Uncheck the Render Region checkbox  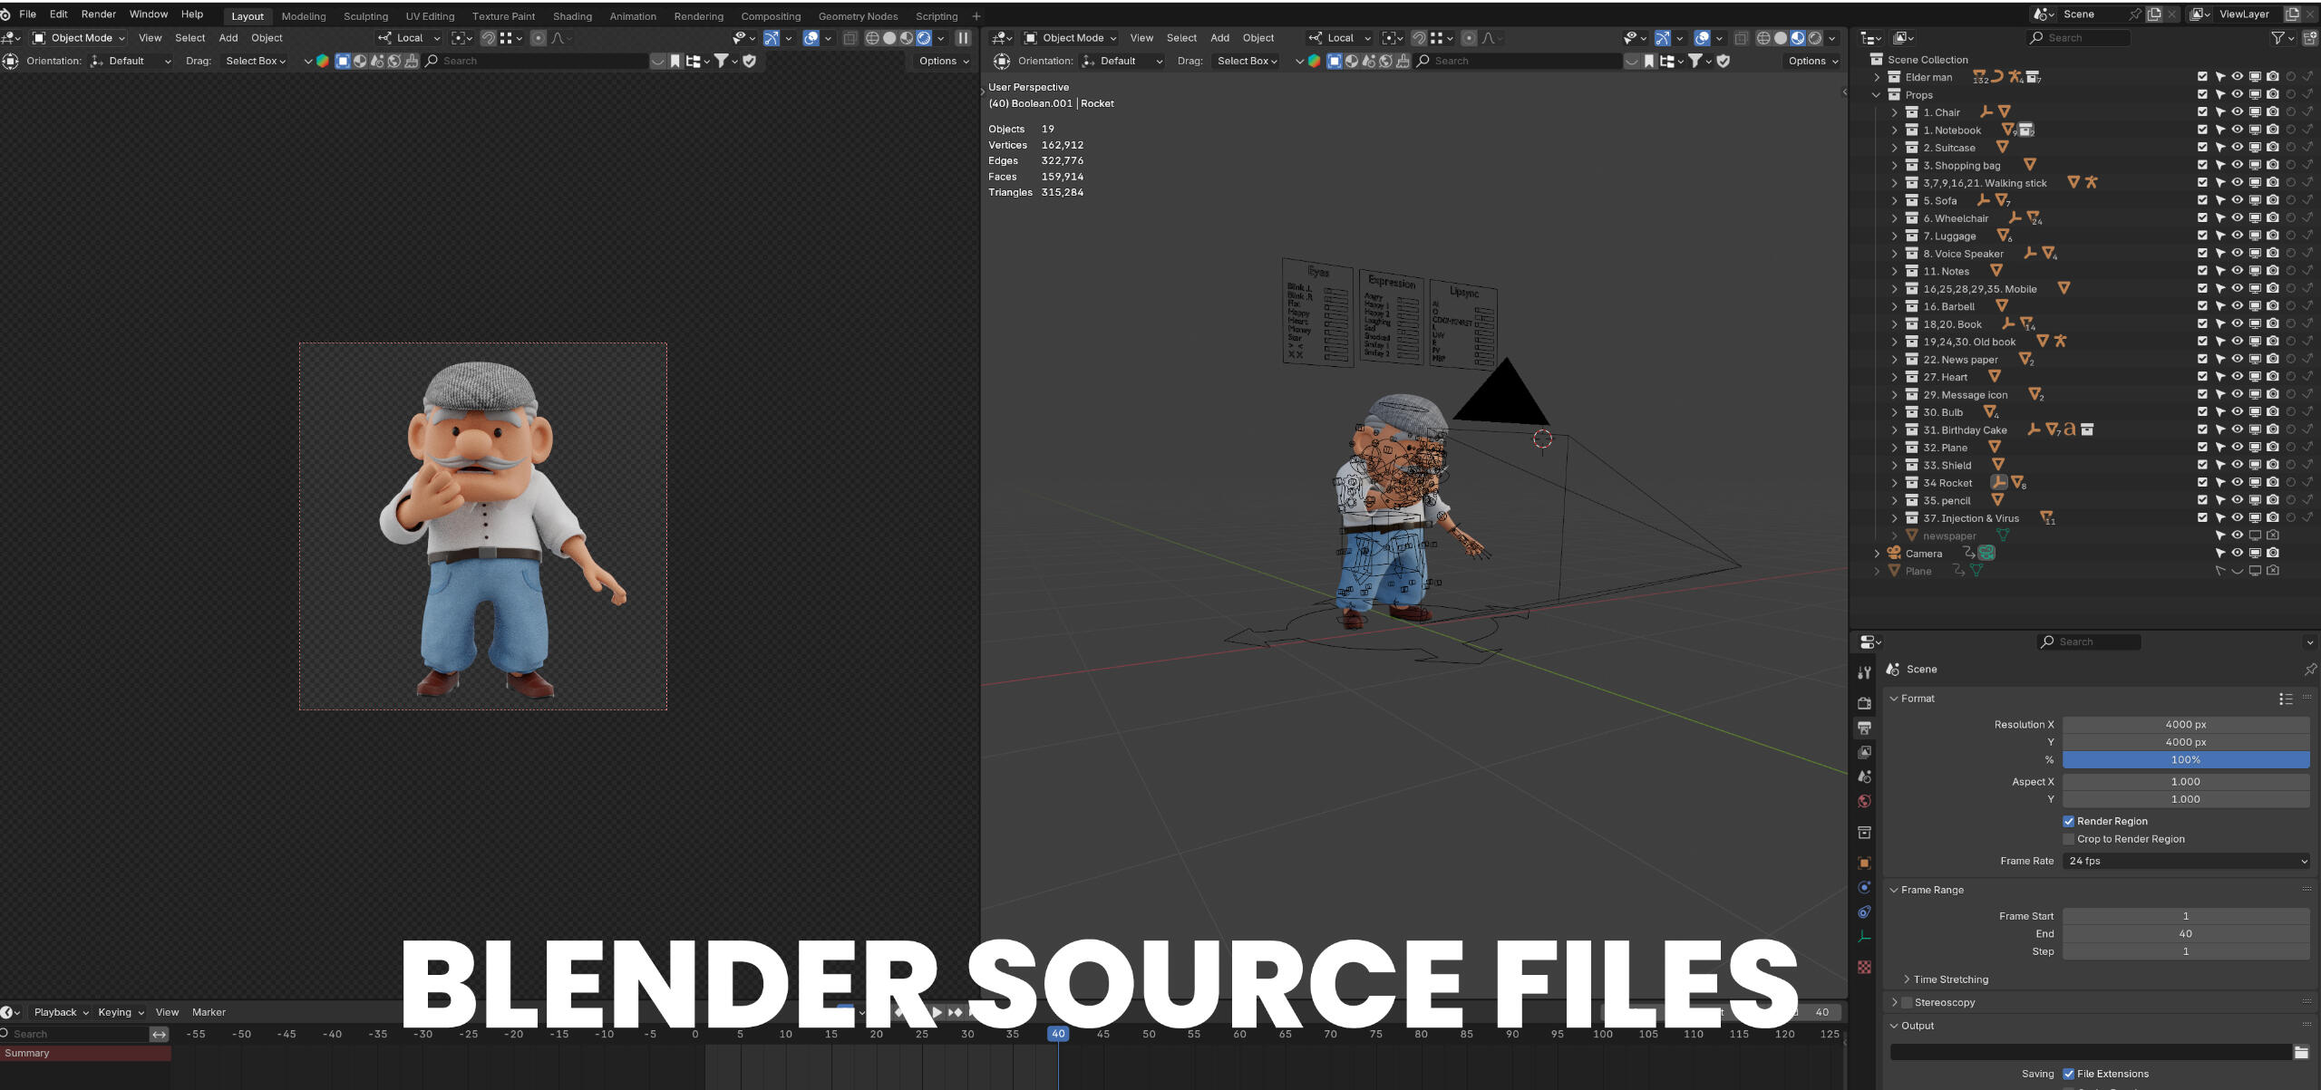coord(2069,821)
